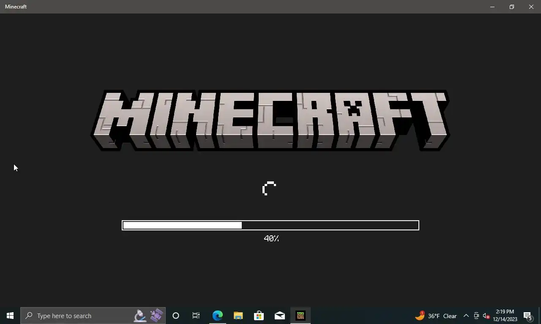Open the Windows Start menu
This screenshot has height=324, width=541.
(10, 316)
